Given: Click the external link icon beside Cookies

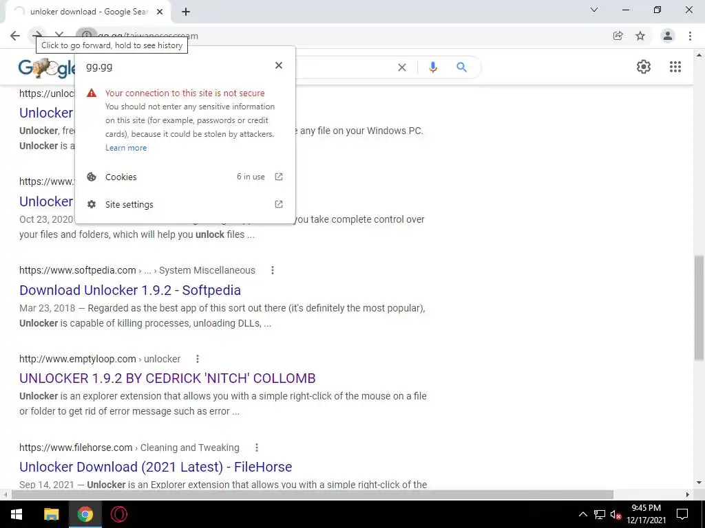Looking at the screenshot, I should coord(279,177).
